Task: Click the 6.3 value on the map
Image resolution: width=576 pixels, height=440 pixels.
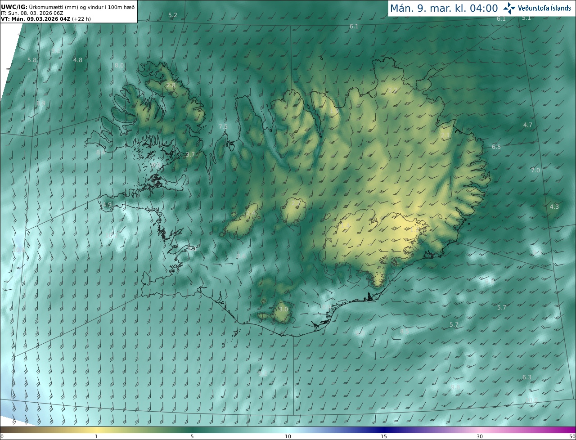Action: (x=527, y=377)
